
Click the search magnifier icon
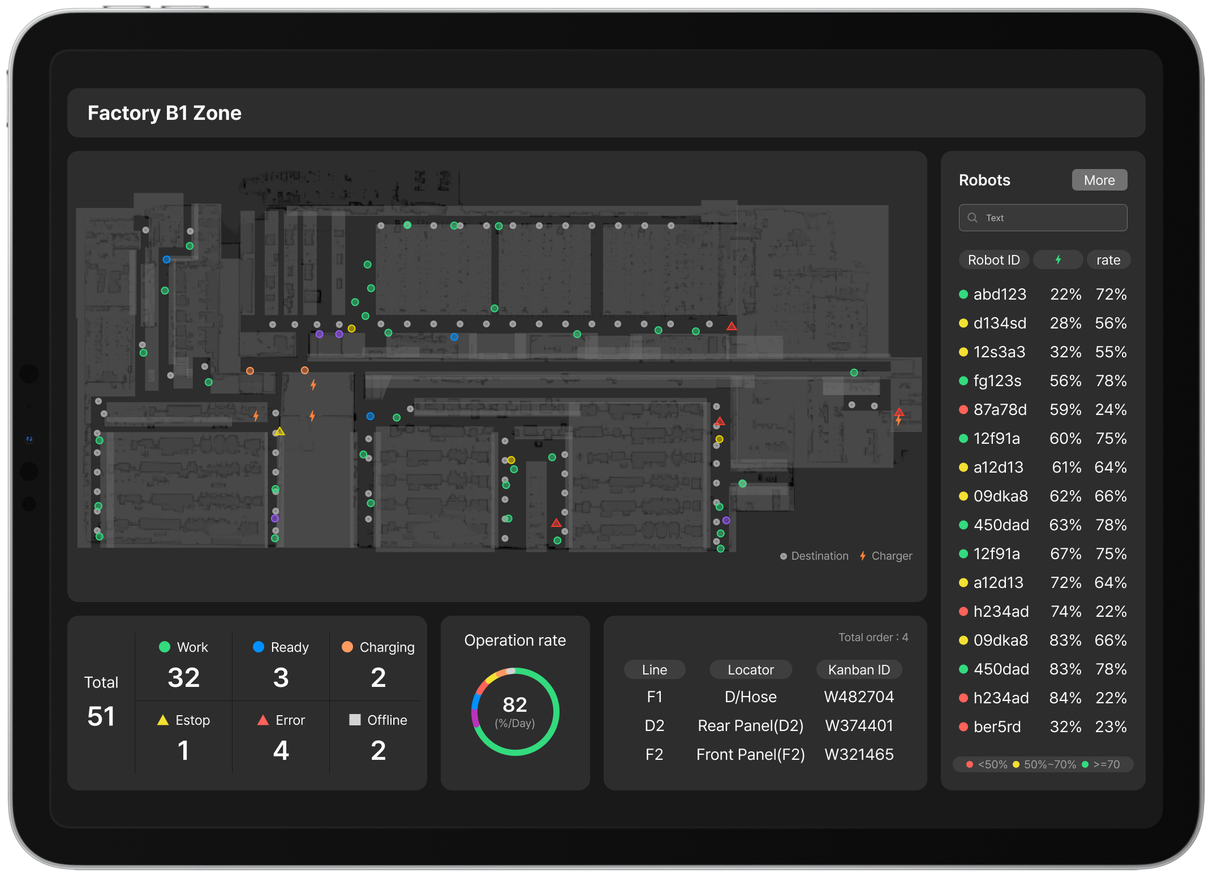point(973,218)
